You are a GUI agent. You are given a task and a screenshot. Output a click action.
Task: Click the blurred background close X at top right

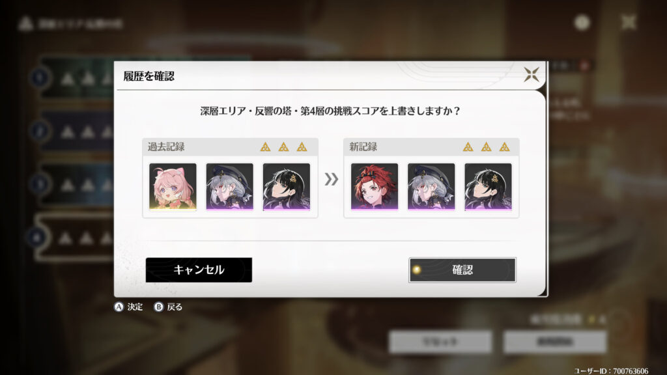pyautogui.click(x=629, y=22)
